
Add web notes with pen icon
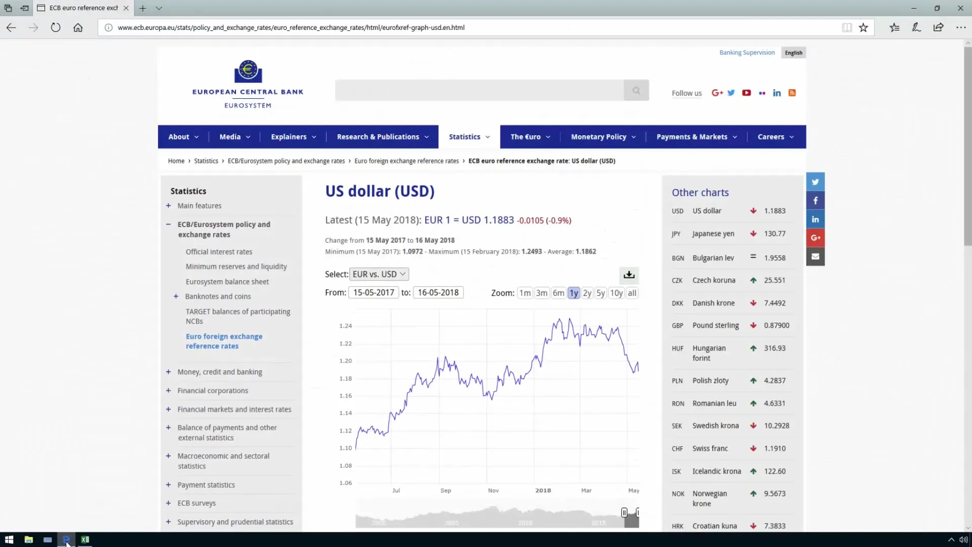tap(916, 27)
